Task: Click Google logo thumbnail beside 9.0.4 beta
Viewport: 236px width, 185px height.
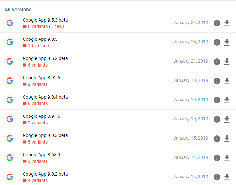Action: (10, 100)
